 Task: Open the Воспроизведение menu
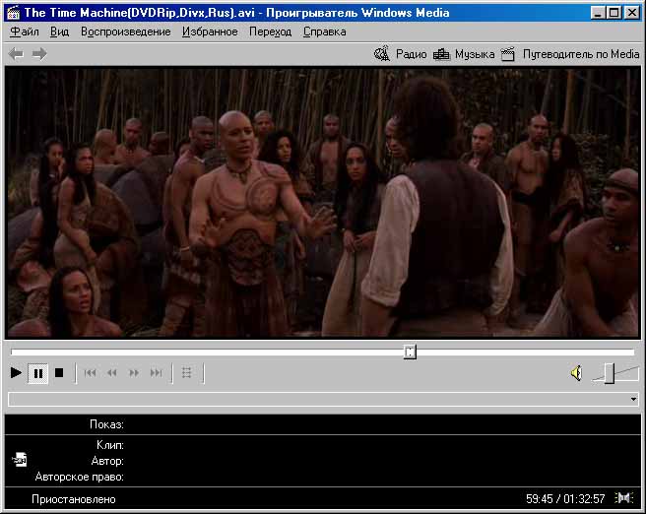coord(126,32)
